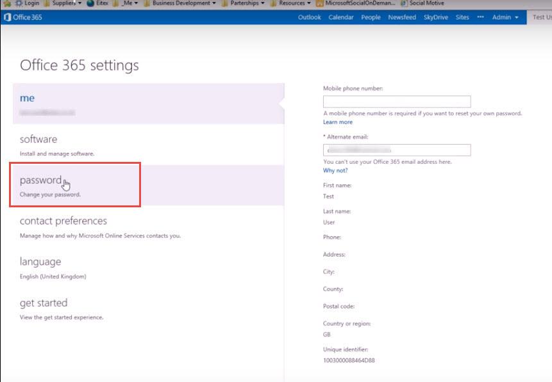The image size is (552, 382).
Task: Expand the Parterships bookmark folder
Action: coord(243,3)
